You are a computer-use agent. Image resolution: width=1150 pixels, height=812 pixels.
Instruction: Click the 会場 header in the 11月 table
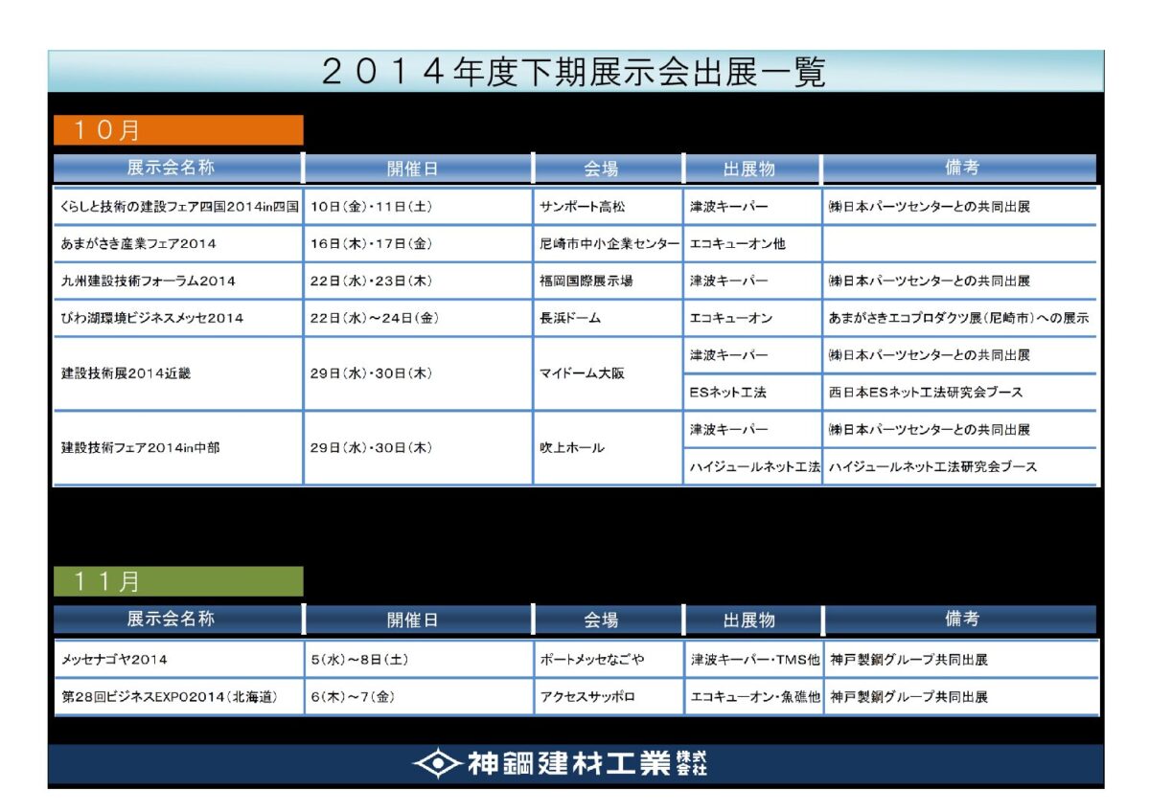click(x=608, y=620)
